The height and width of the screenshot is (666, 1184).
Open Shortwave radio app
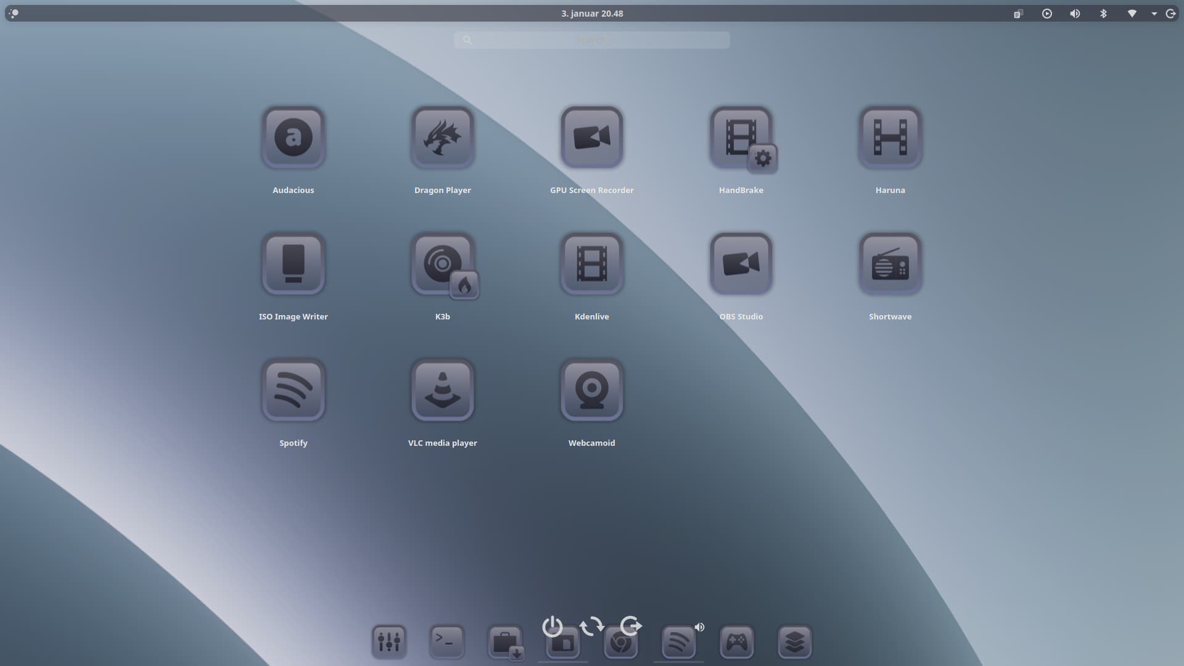[x=890, y=264]
